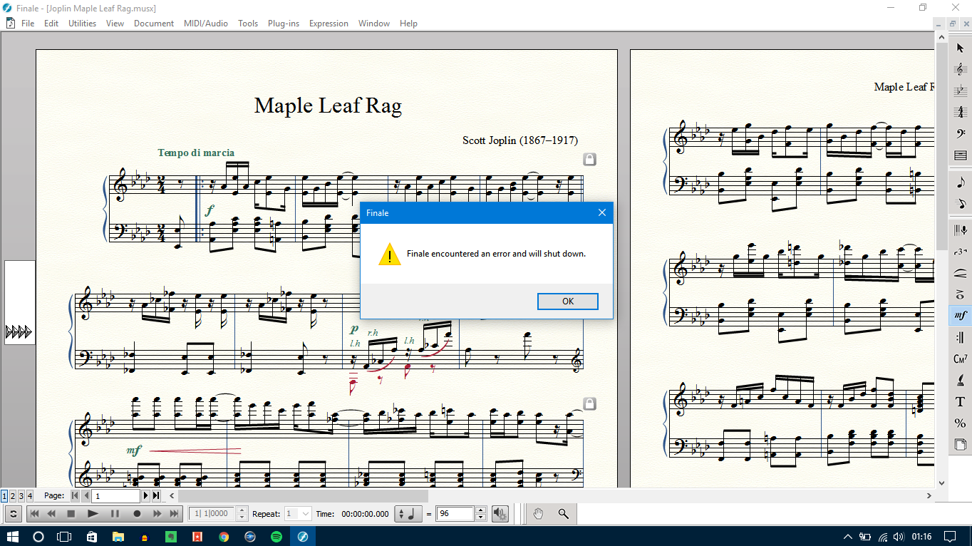
Task: Choose the Clef tool bass clef icon
Action: point(960,133)
